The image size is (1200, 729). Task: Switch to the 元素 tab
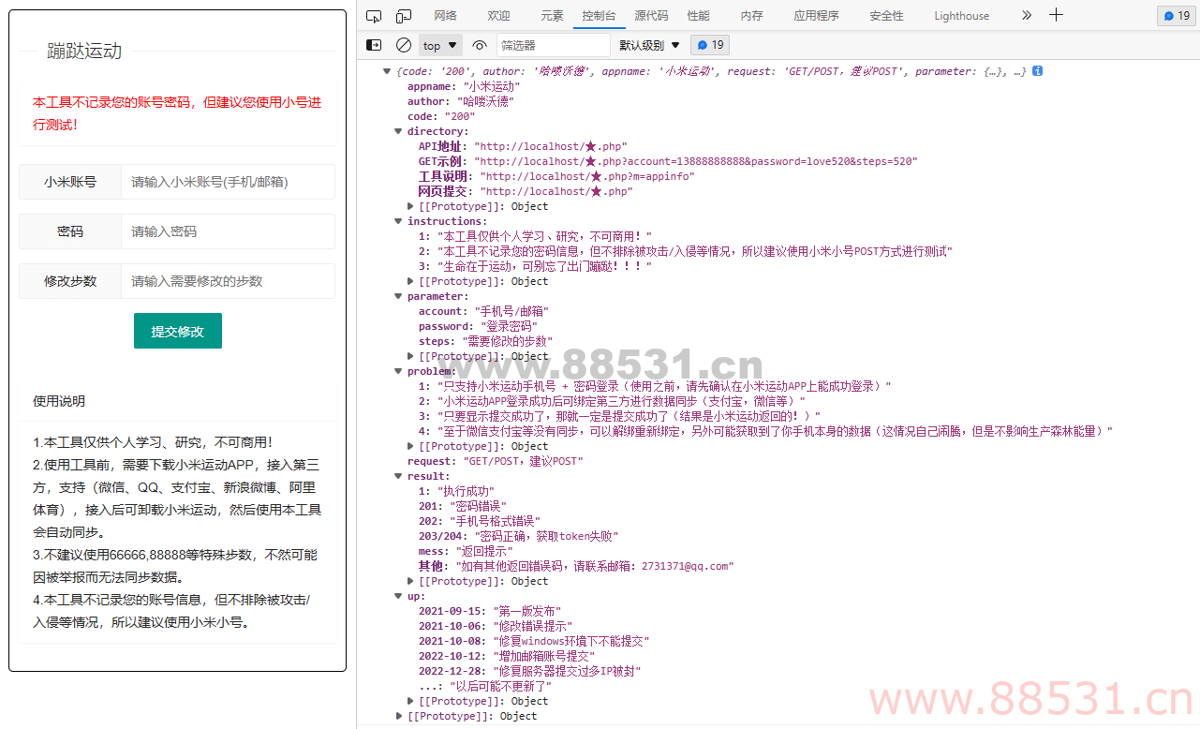point(552,15)
